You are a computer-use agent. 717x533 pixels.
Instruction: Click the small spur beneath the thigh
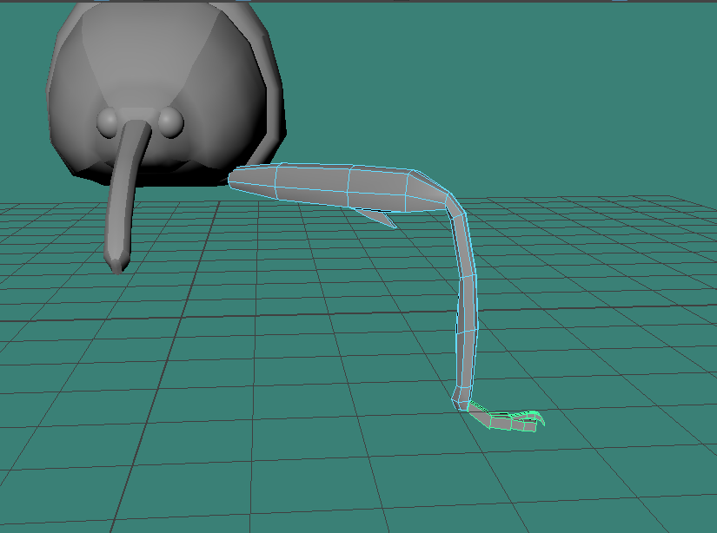(381, 219)
